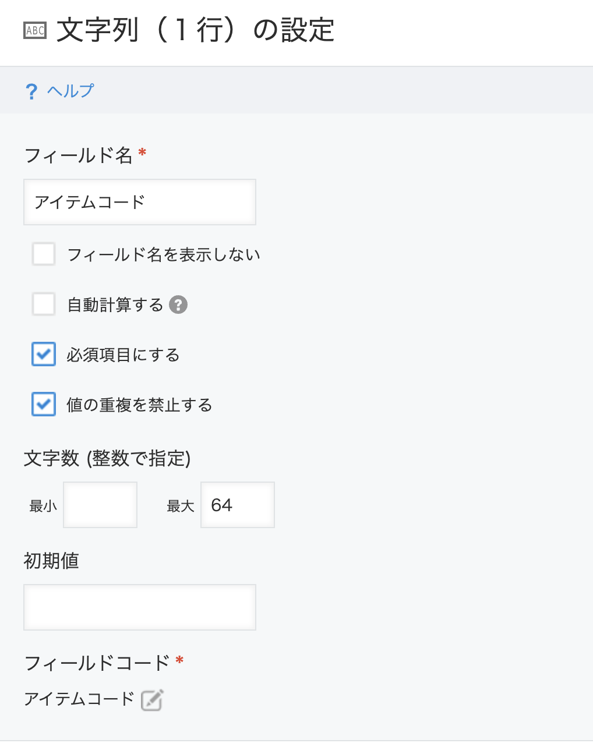Click the フィールド名 input with アイテムコード

(140, 202)
